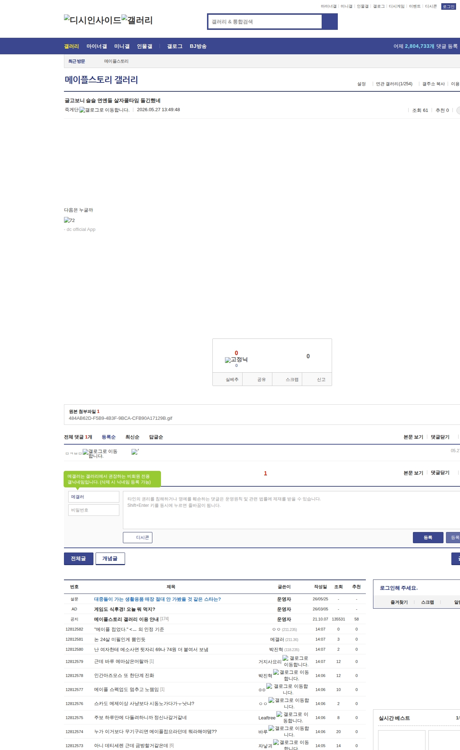
Task: Open gallog icon beside Leaftree
Action: (x=292, y=717)
